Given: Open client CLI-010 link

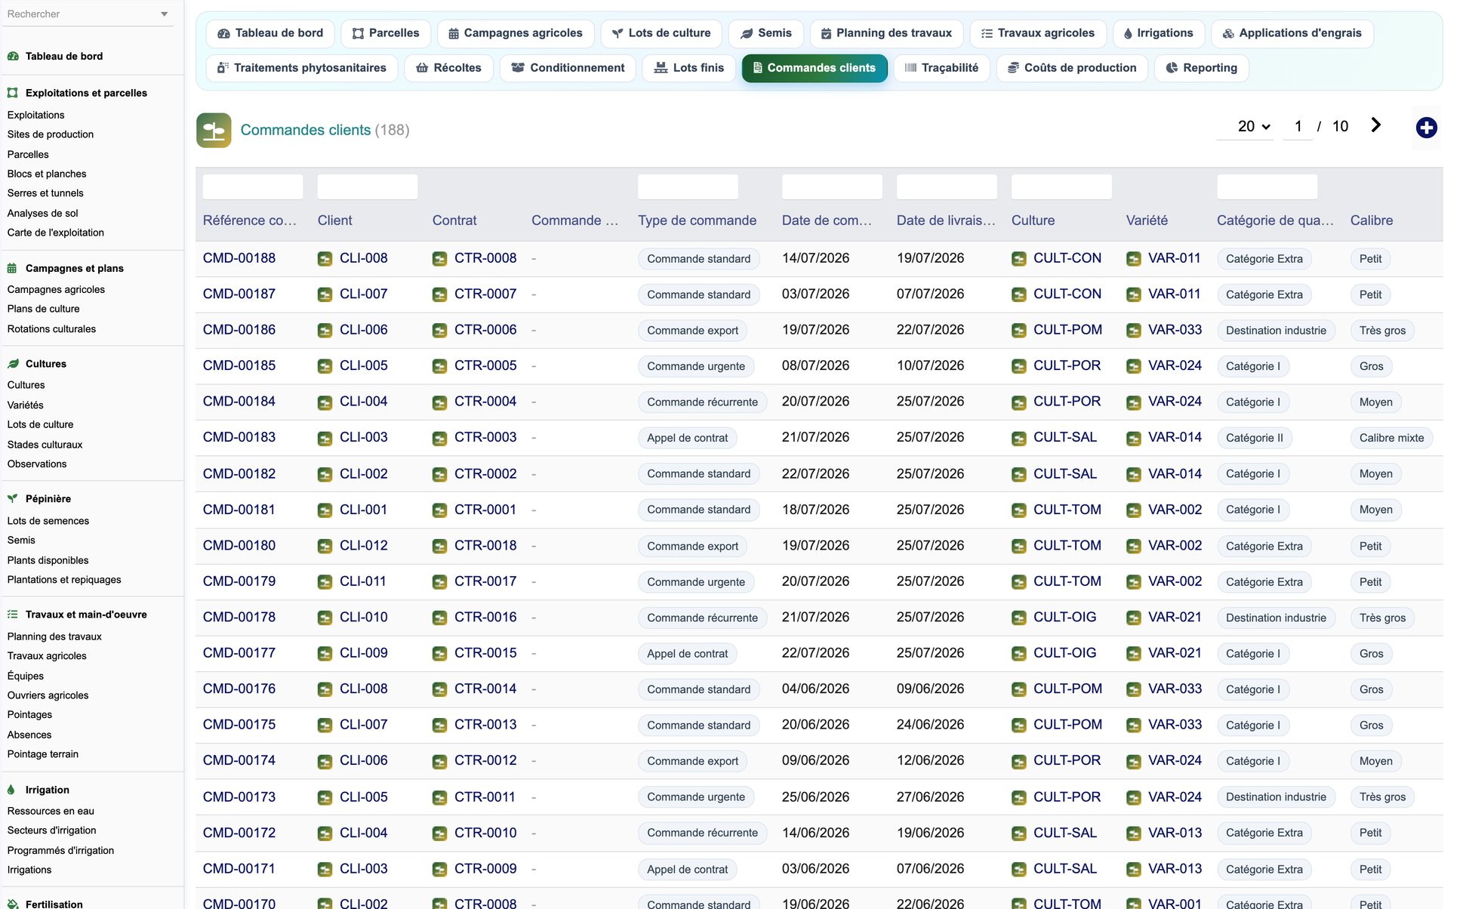Looking at the screenshot, I should coord(363,617).
